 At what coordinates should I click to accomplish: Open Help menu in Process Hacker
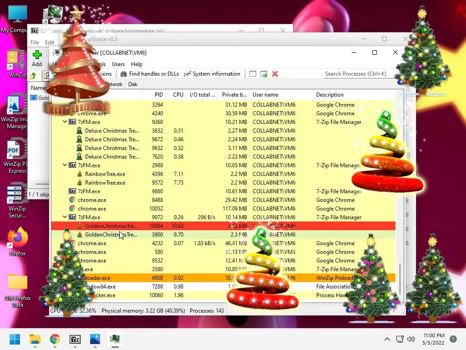click(137, 64)
